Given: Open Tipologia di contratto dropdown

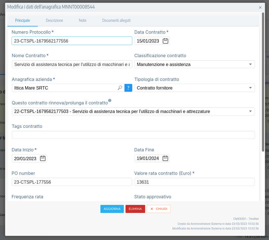Looking at the screenshot, I should tap(250, 88).
